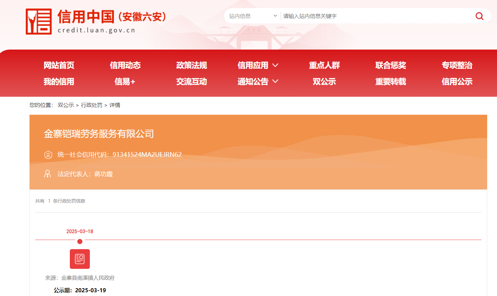Screen dimensions: 497x296
Task: Open the 重点人群 menu item
Action: pyautogui.click(x=324, y=65)
